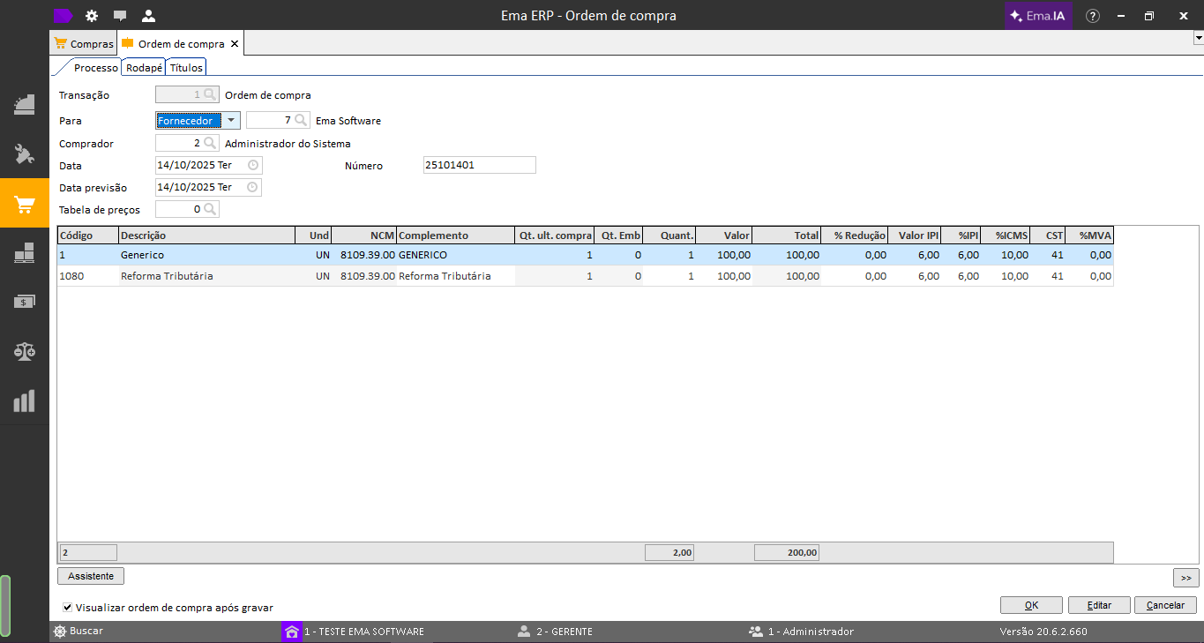Switch to the Títulos tab

[186, 68]
